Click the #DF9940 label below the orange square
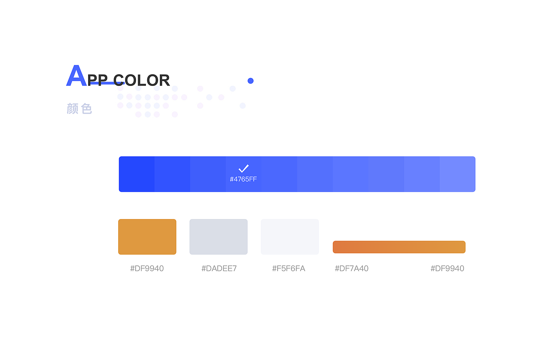Image resolution: width=556 pixels, height=347 pixels. 147,268
